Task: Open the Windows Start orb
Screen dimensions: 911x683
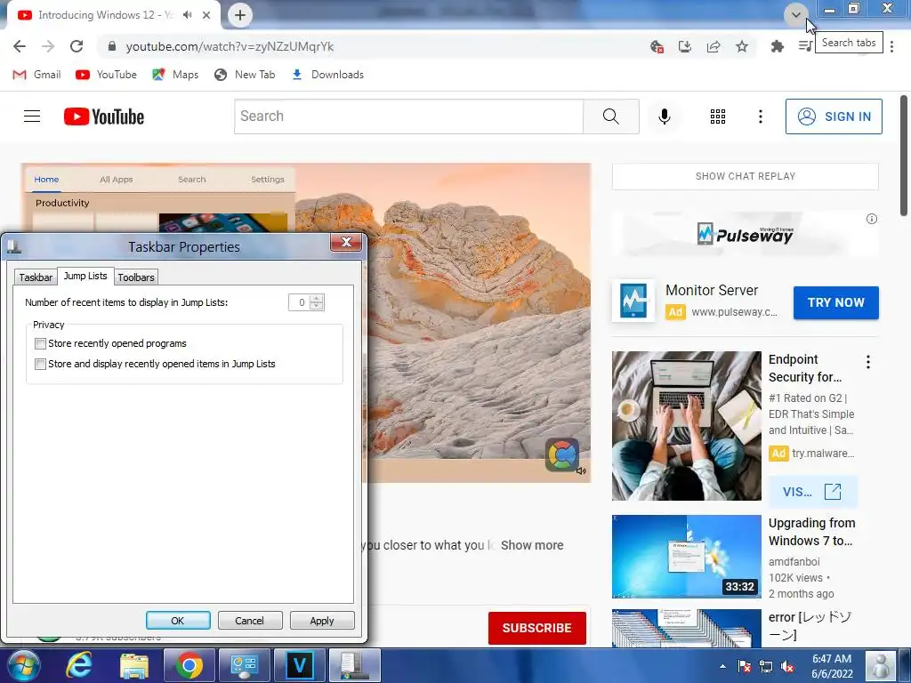Action: 22,665
